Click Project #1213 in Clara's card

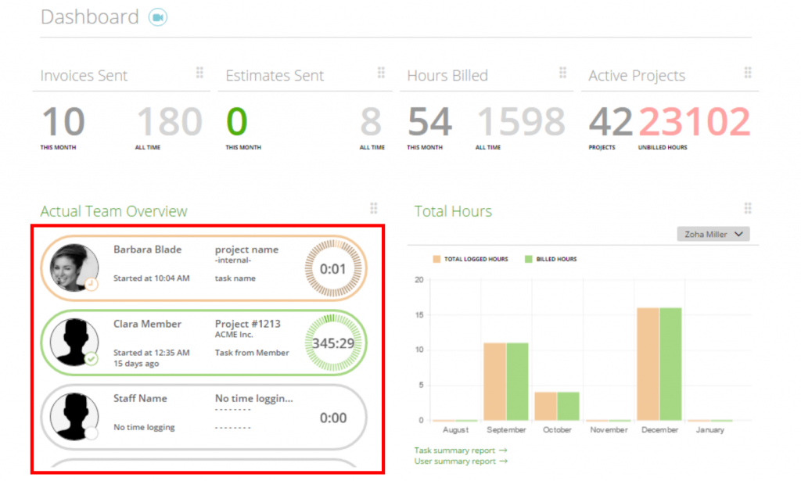[x=248, y=324]
